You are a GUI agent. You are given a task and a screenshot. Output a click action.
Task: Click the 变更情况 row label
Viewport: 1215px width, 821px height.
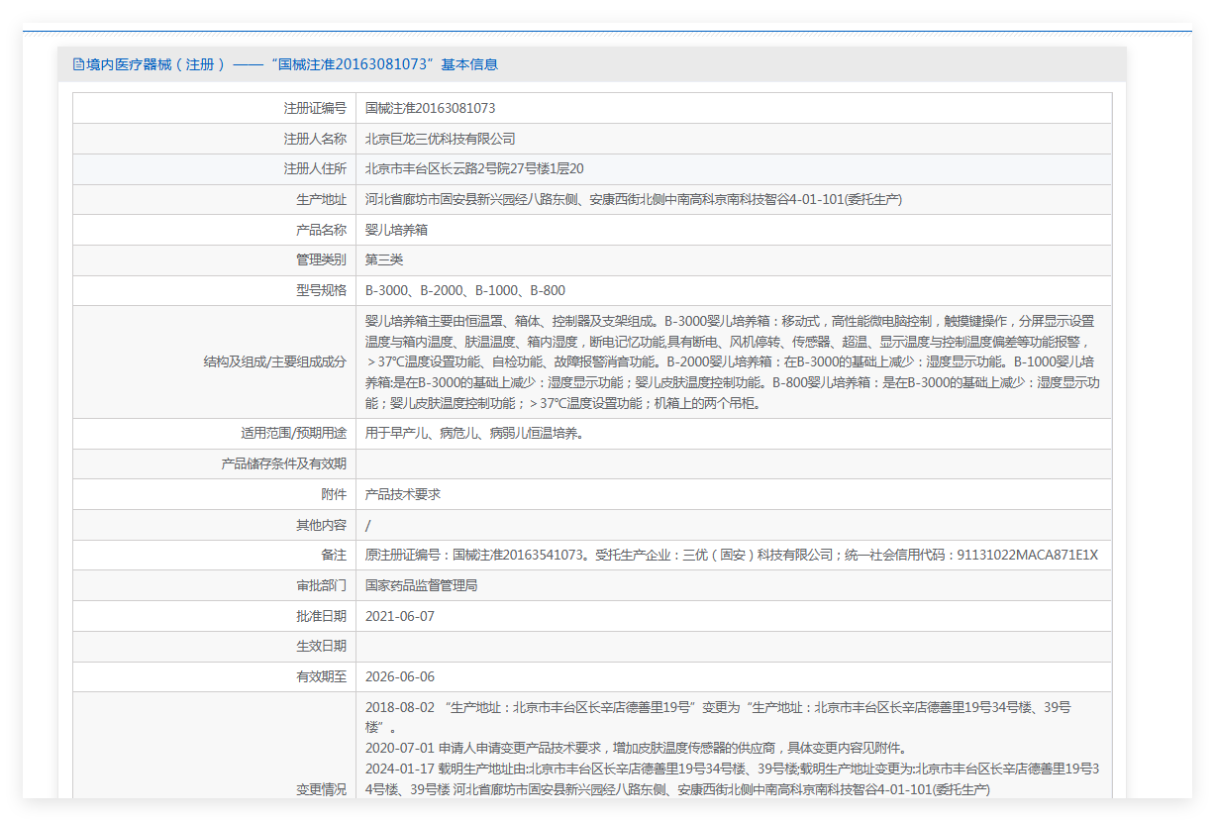point(321,789)
